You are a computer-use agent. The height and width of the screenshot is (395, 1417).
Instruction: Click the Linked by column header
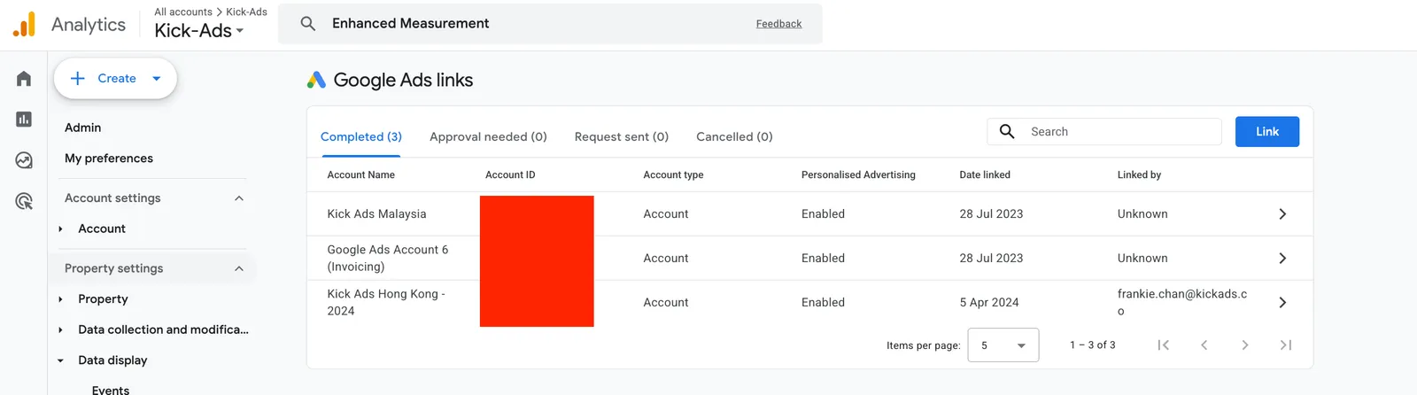(x=1139, y=174)
